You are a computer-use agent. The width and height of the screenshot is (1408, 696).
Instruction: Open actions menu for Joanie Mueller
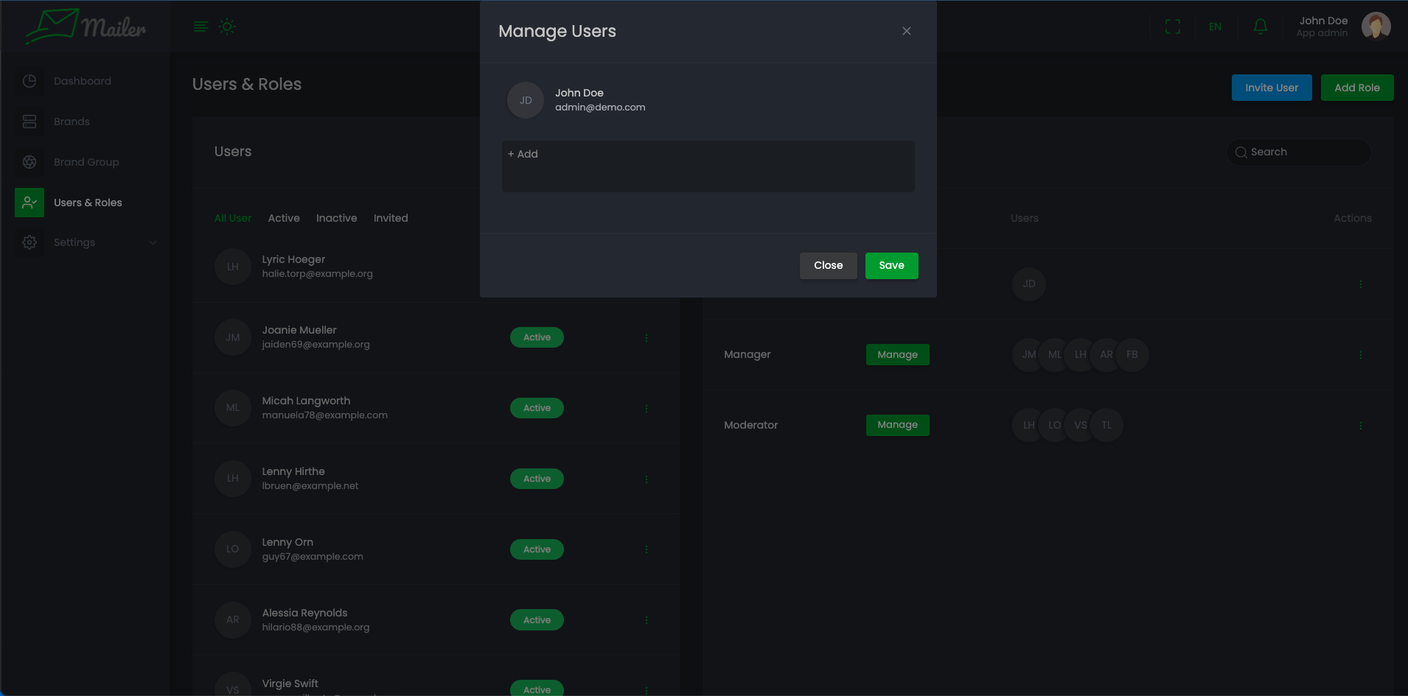click(647, 338)
